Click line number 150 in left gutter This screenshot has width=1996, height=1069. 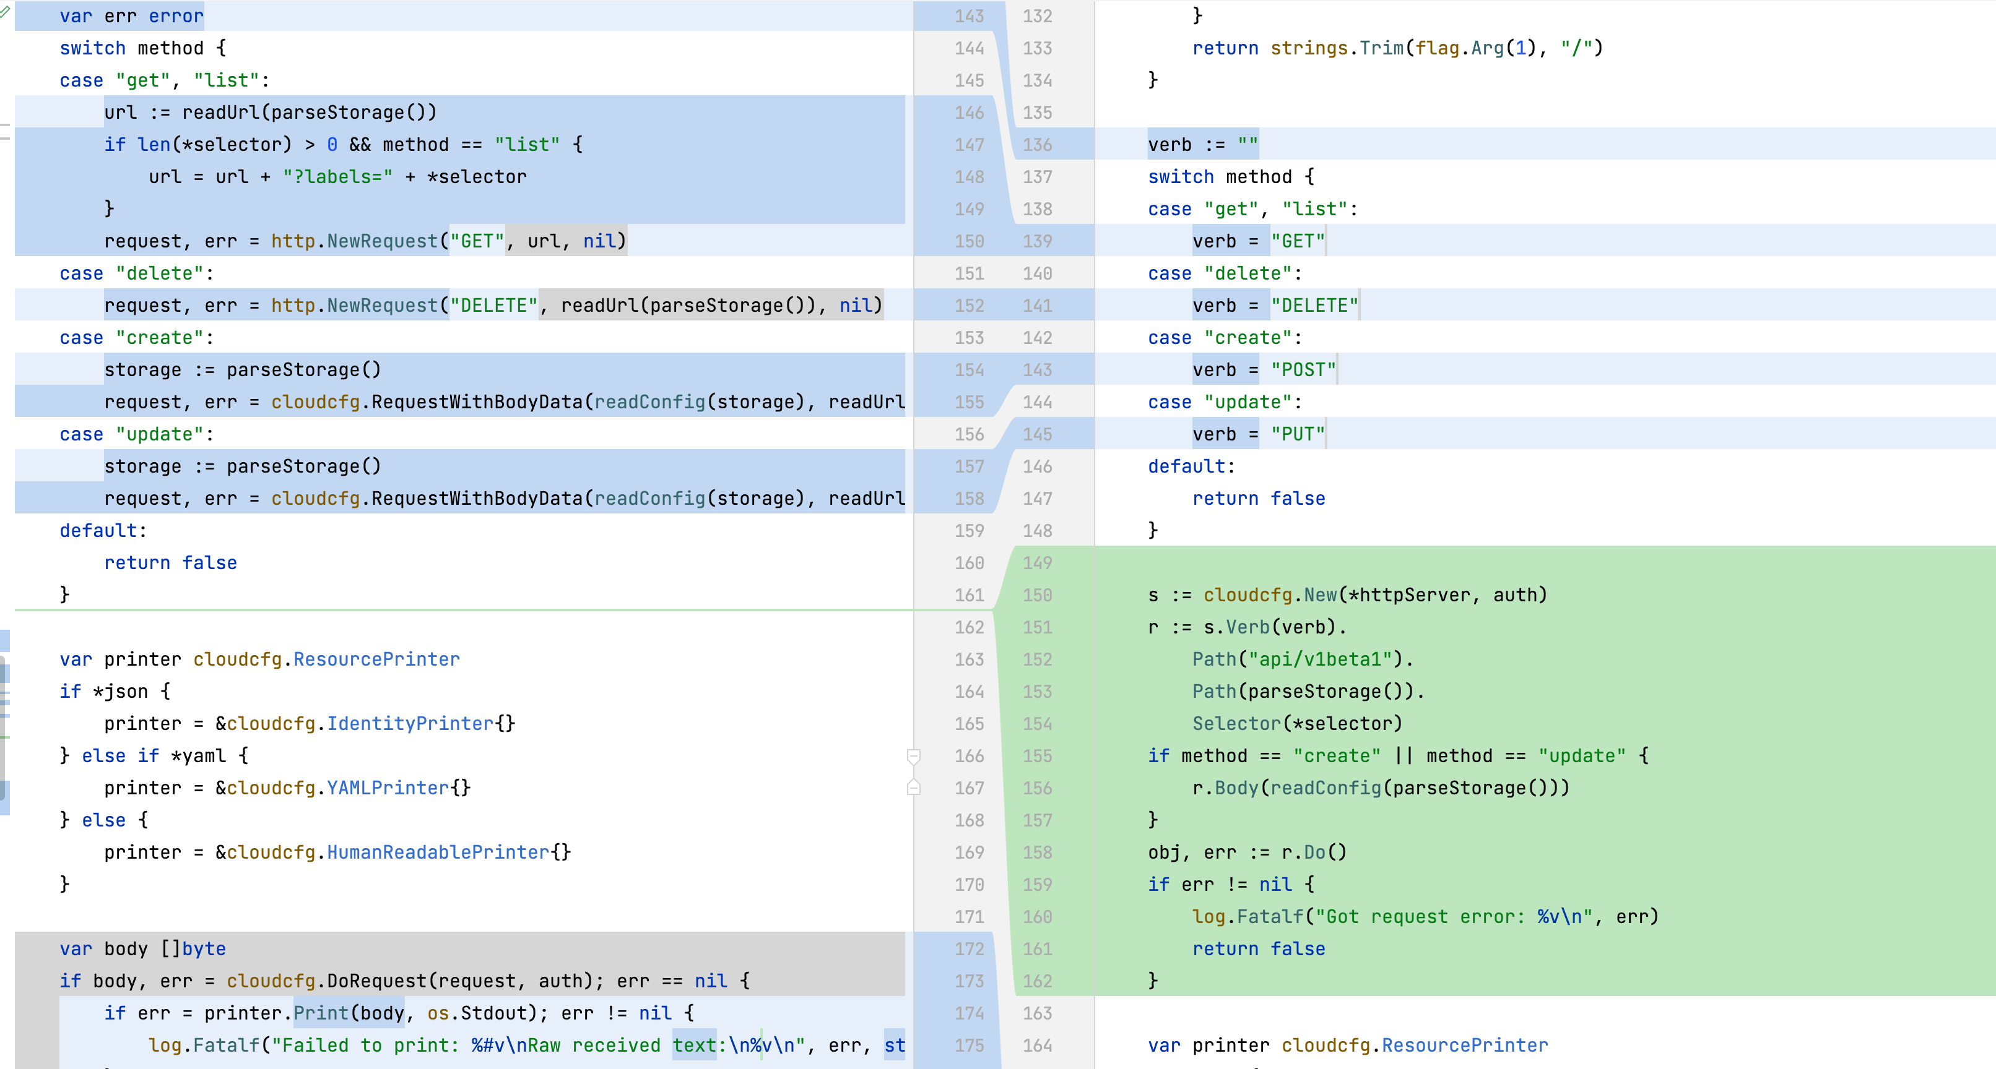[968, 241]
